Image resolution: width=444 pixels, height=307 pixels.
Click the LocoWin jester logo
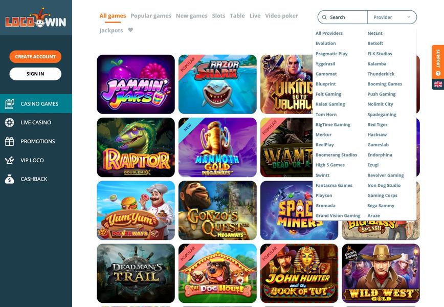36,18
